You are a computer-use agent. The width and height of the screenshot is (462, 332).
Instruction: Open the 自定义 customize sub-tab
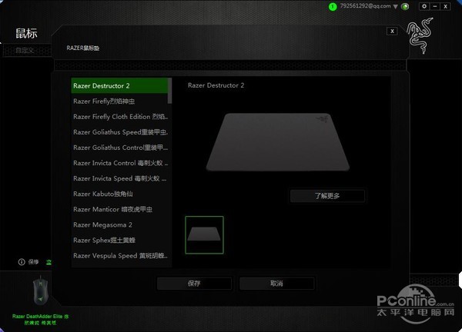coord(25,51)
